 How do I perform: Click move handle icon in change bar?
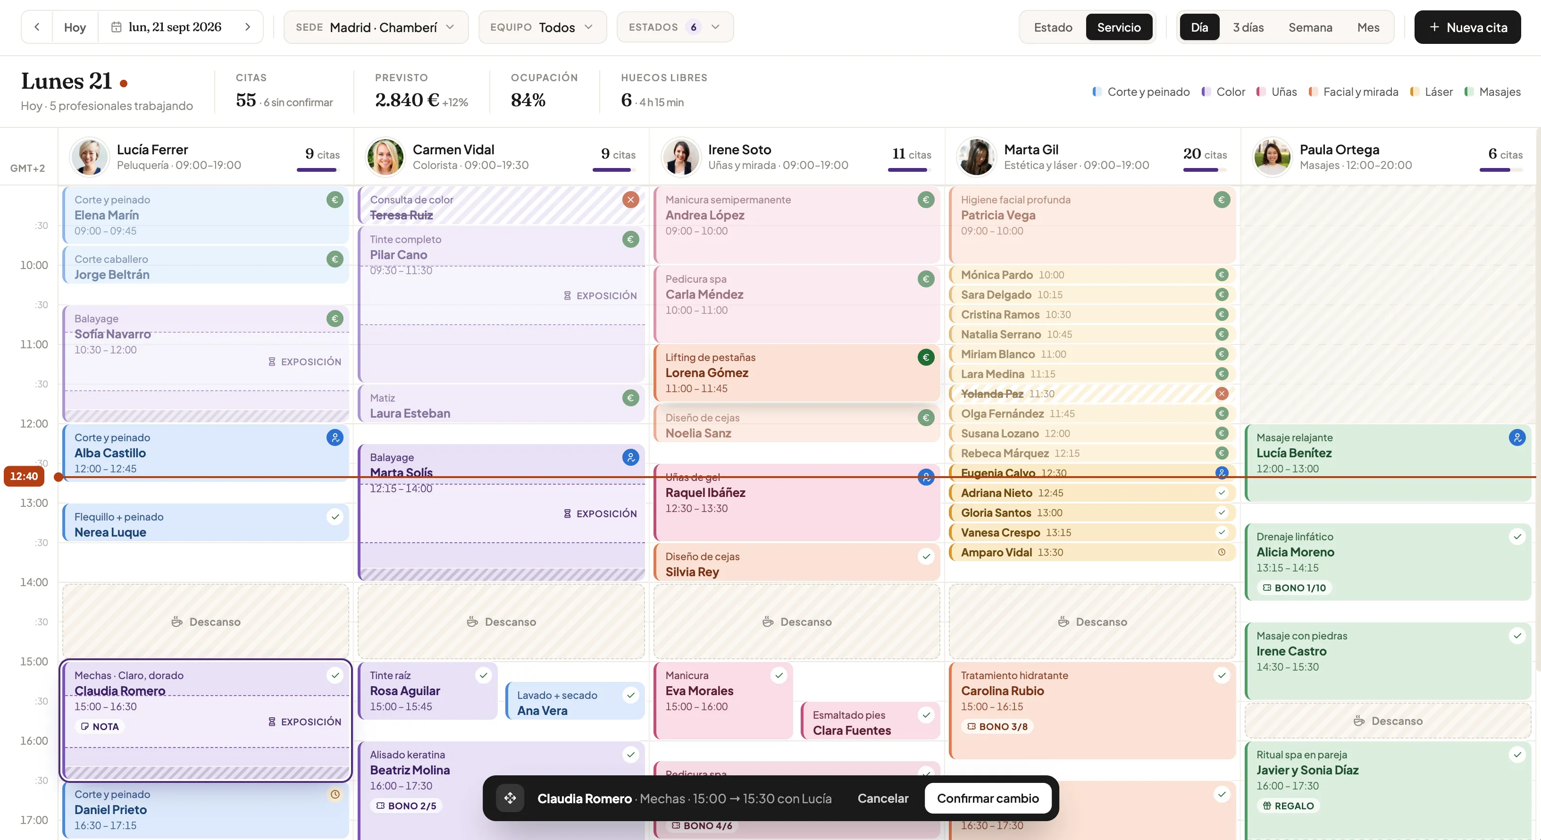pos(510,798)
